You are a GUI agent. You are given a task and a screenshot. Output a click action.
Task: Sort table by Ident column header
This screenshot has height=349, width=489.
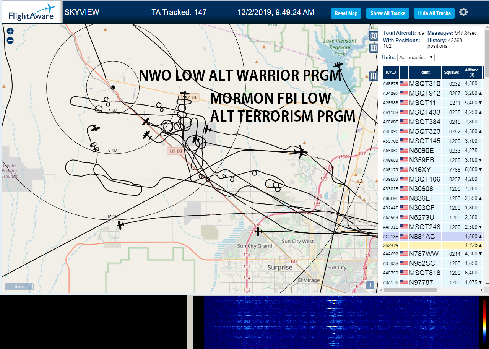click(425, 72)
